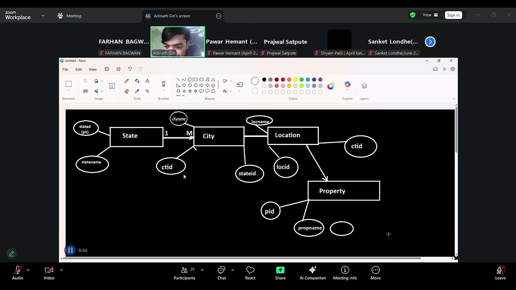The height and width of the screenshot is (290, 516).
Task: Select the Text tool
Action: pyautogui.click(x=148, y=81)
